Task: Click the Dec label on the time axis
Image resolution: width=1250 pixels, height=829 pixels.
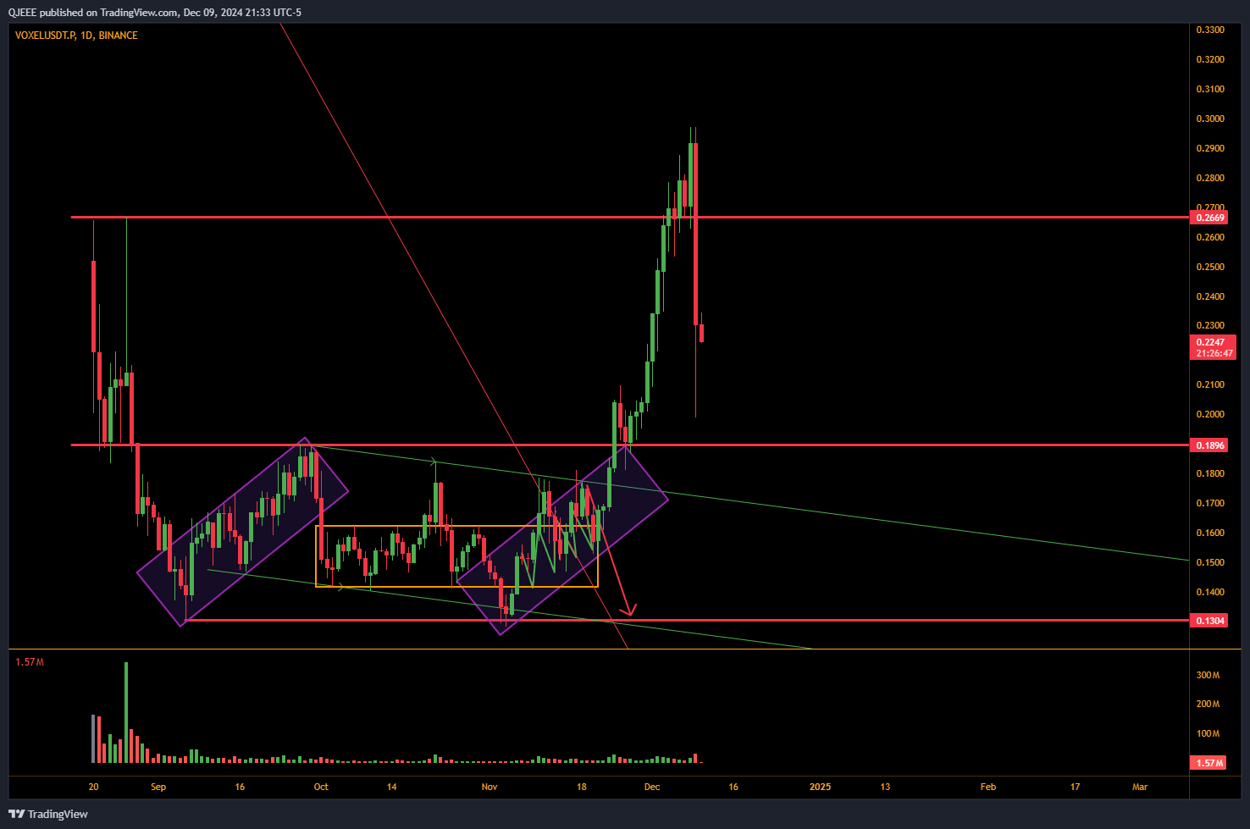Action: (651, 787)
